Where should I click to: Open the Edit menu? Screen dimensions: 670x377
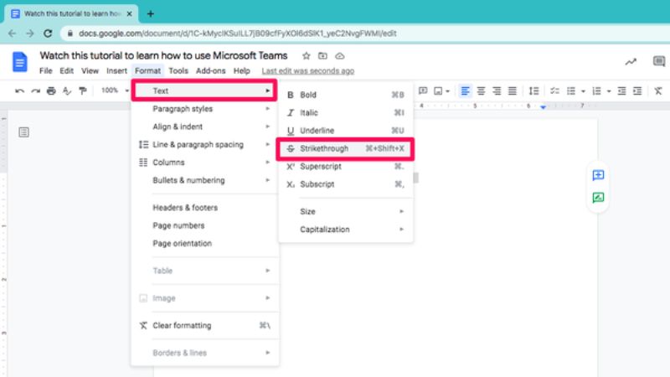click(66, 71)
